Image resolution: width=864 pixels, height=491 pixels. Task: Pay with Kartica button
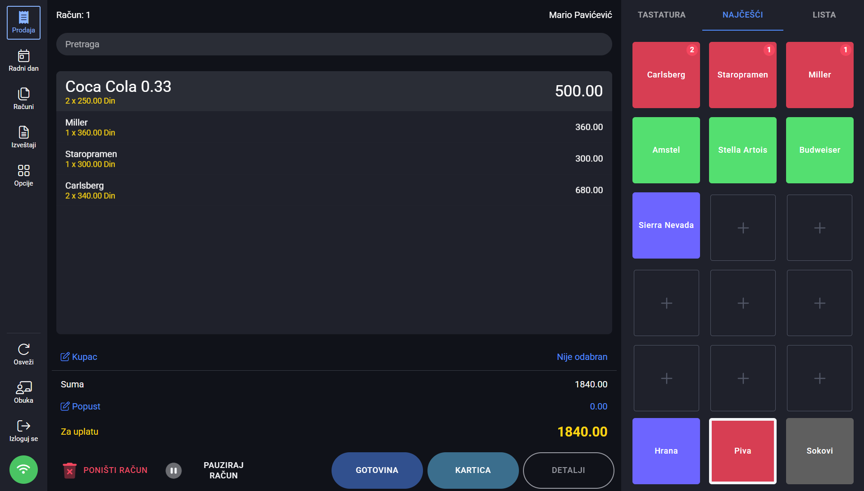click(473, 470)
